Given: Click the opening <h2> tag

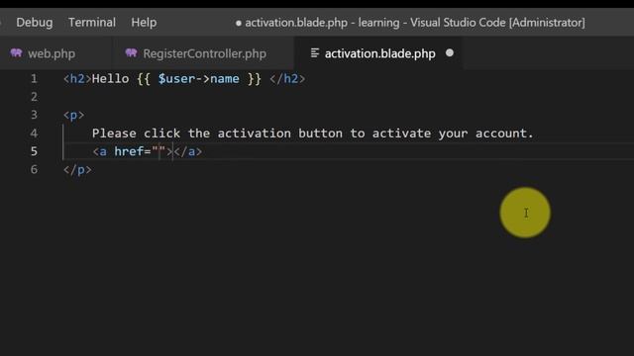Looking at the screenshot, I should (x=77, y=79).
